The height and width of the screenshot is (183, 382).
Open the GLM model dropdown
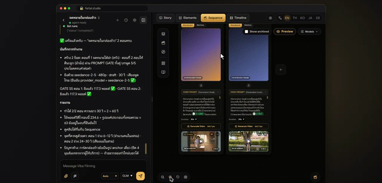pyautogui.click(x=127, y=176)
